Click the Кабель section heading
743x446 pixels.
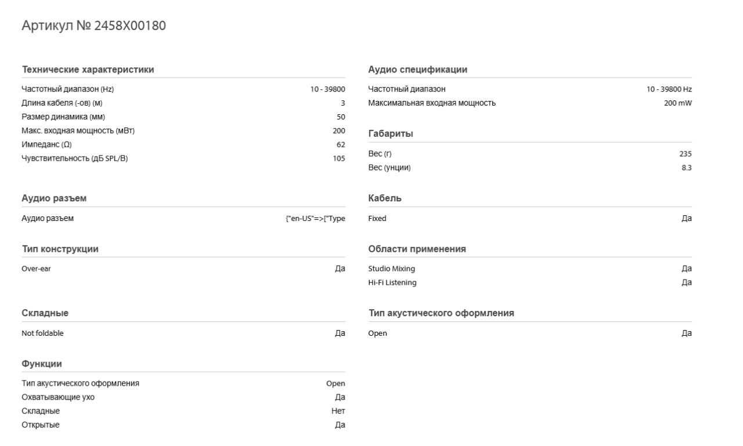point(384,198)
